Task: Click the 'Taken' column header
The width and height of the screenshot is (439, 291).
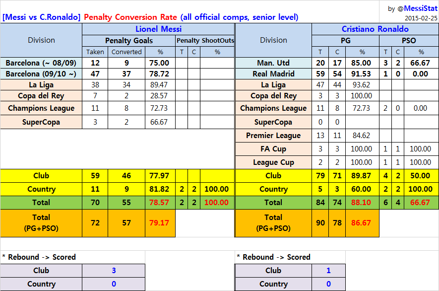Action: (x=95, y=52)
